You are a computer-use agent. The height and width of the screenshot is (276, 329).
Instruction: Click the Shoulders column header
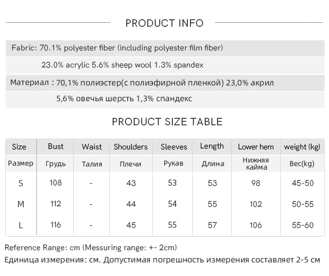click(131, 147)
